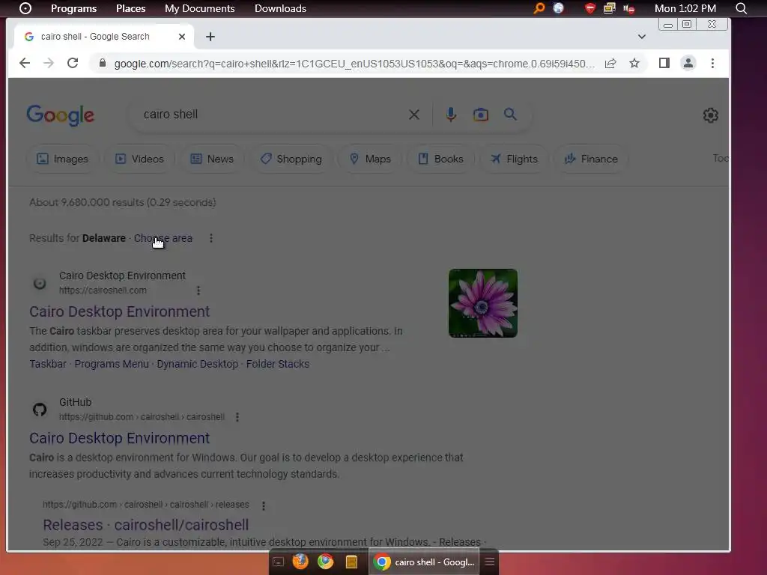Viewport: 767px width, 575px height.
Task: Open GitHub Cairo Desktop Environment result title
Action: (119, 438)
